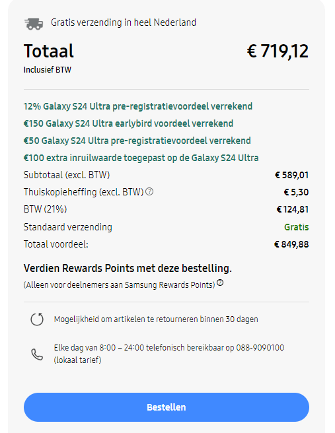335x433 pixels.
Task: Select the €50 pre-registratievoordeel verrekend line
Action: [x=137, y=141]
